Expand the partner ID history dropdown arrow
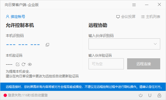The width and height of the screenshot is (166, 100). (155, 44)
